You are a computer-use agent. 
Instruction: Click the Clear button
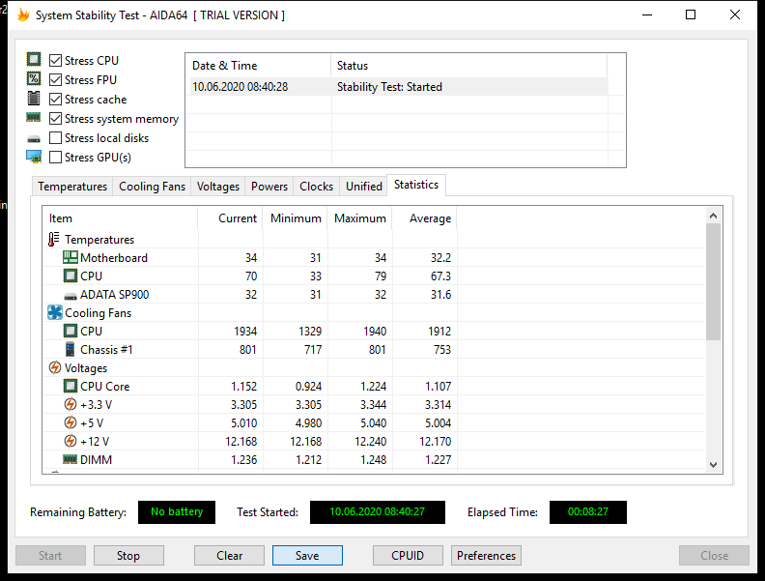click(229, 556)
